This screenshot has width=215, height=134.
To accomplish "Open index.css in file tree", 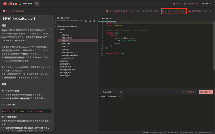I will coord(66,44).
